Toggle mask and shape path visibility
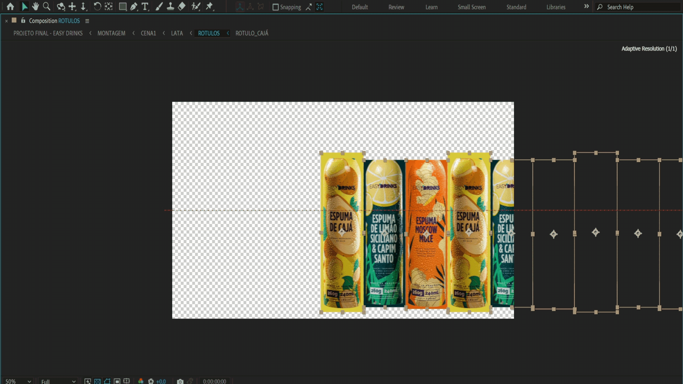683x384 pixels. tap(107, 381)
